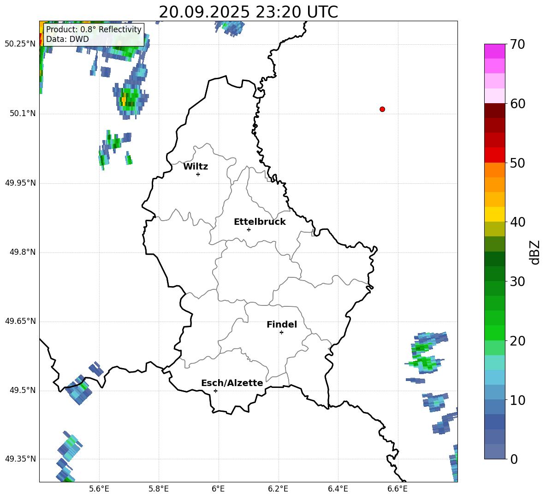Click the 49.95°N latitude label
Image resolution: width=546 pixels, height=498 pixels.
click(x=20, y=183)
